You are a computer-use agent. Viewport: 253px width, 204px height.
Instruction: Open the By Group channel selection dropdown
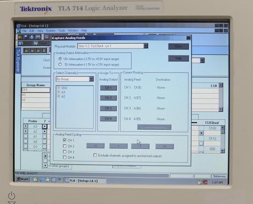(x=91, y=79)
